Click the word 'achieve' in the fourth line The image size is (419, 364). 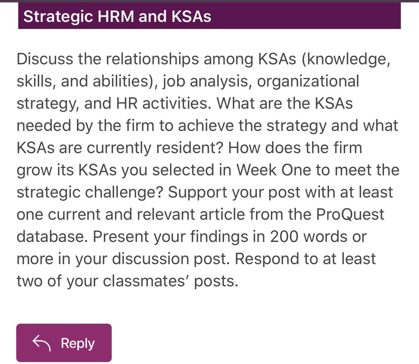click(206, 126)
